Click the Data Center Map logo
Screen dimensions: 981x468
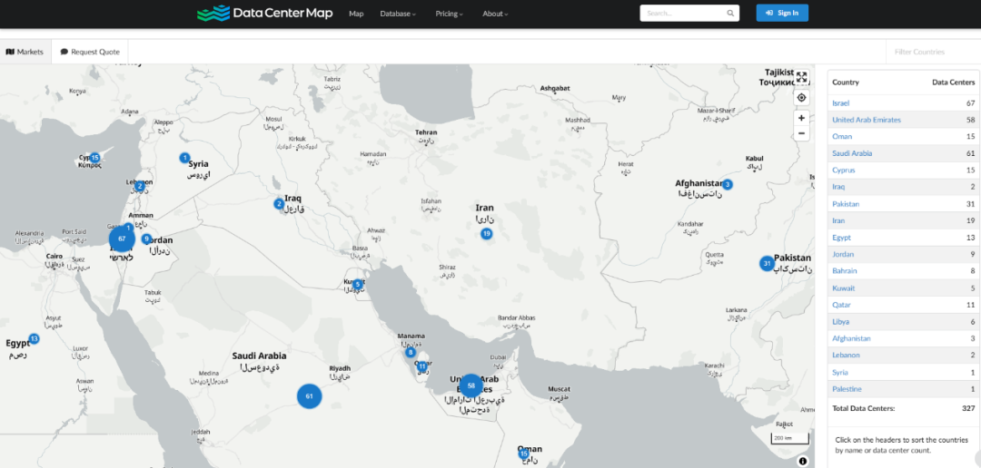[264, 13]
